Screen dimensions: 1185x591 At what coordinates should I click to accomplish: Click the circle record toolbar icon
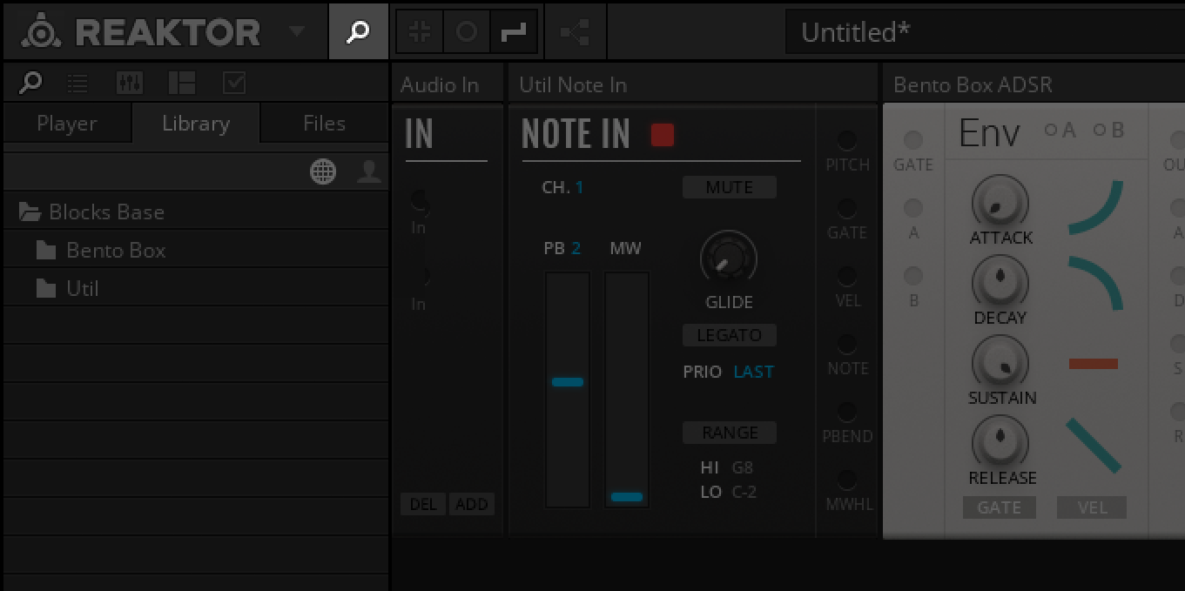click(x=467, y=32)
